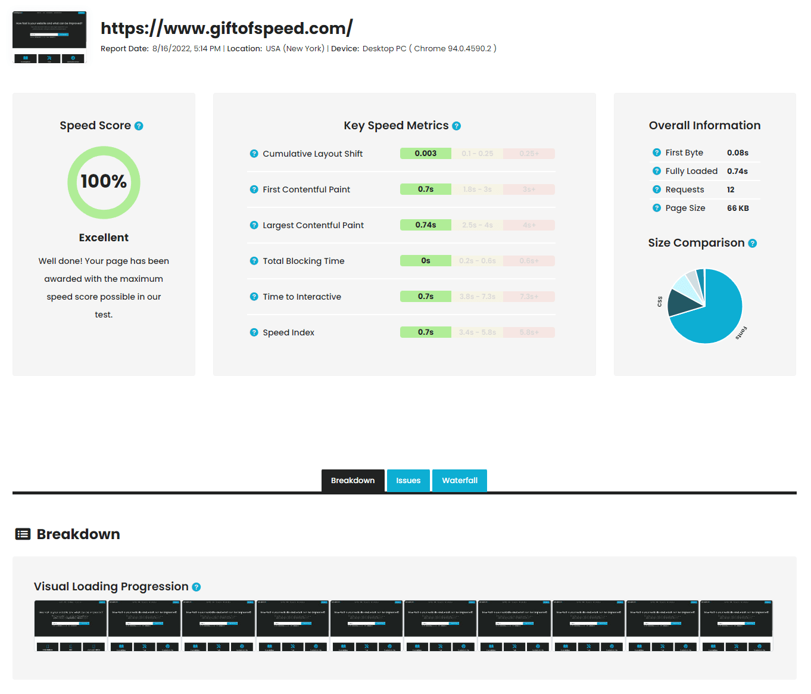The image size is (811, 694).
Task: Click the faded 3.8s - 7.3s threshold cell
Action: coord(478,297)
